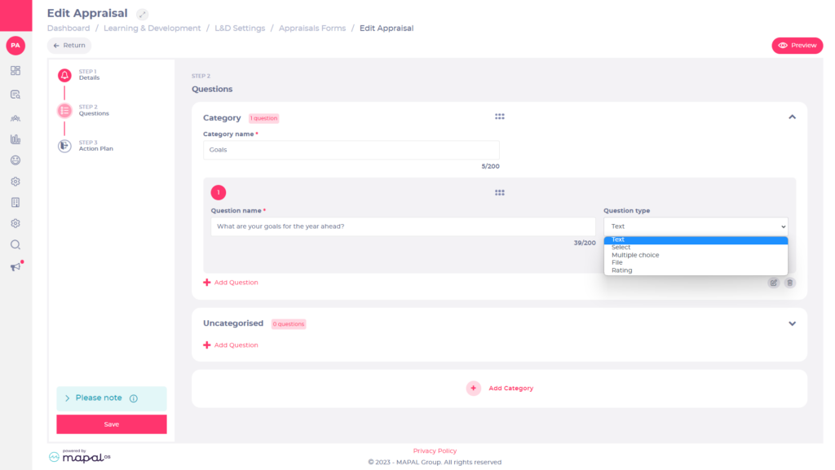
Task: Choose Multiple choice from question type list
Action: (635, 255)
